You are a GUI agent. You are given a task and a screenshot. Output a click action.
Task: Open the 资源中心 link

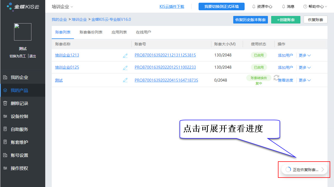[x=265, y=6]
